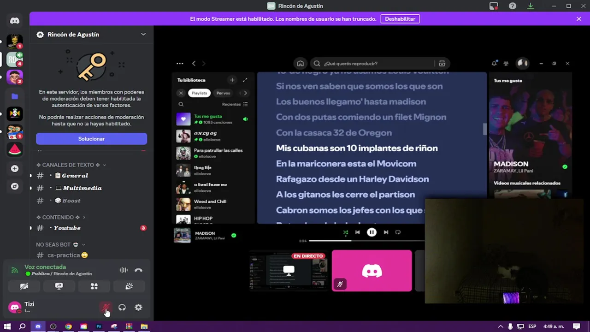Viewport: 590px width, 332px height.
Task: Click Spotify back navigation arrow
Action: coord(194,64)
